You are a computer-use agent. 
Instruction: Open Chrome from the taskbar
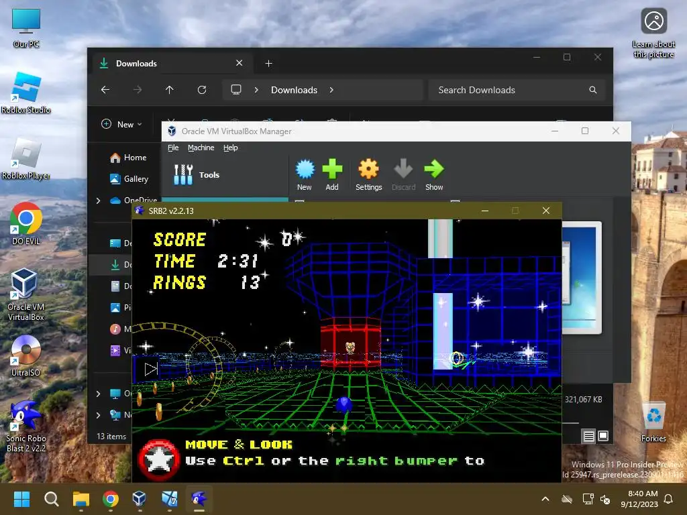point(111,499)
